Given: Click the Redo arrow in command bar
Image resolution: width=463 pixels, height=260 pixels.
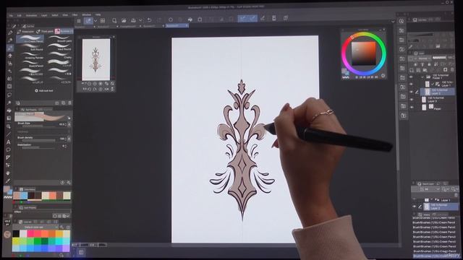Looking at the screenshot, I should pyautogui.click(x=159, y=20).
